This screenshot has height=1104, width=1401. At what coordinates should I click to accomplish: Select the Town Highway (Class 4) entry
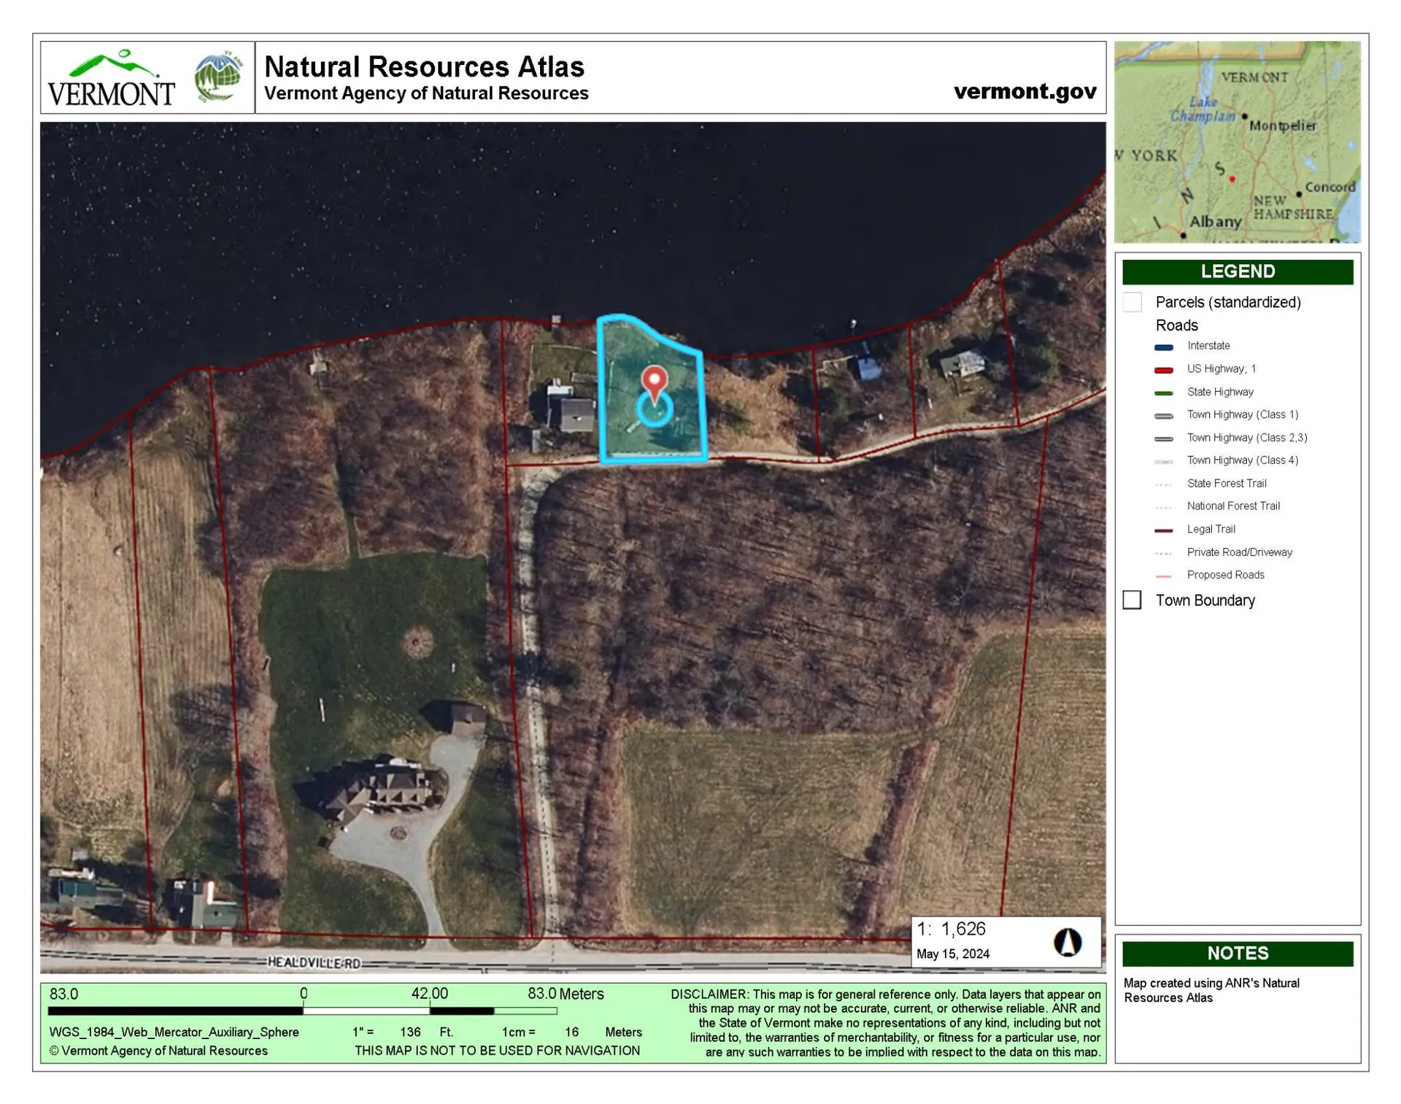click(x=1164, y=460)
